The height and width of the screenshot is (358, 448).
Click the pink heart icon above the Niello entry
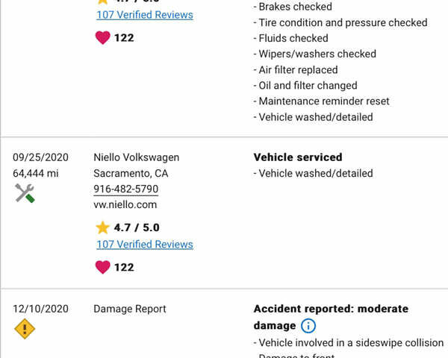102,37
